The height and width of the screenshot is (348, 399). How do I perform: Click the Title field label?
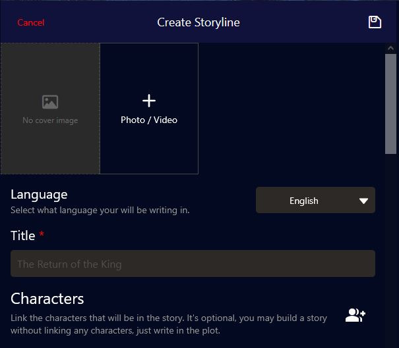(x=23, y=236)
